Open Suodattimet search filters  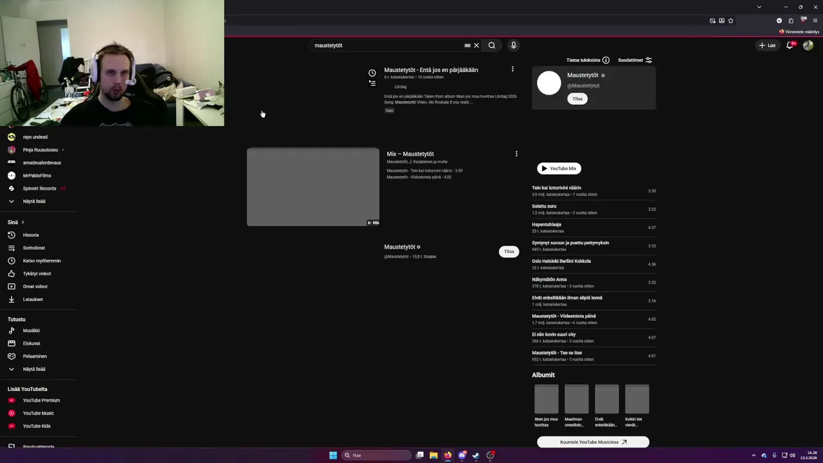coord(635,60)
